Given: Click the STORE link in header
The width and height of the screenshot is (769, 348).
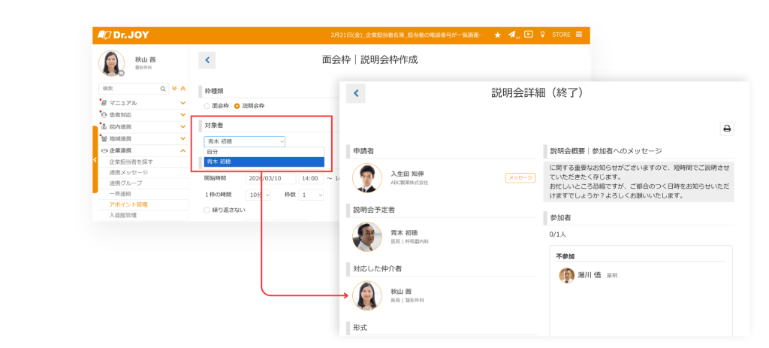Looking at the screenshot, I should (561, 35).
